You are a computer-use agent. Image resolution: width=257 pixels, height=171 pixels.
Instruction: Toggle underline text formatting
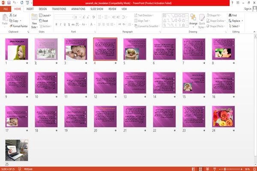(x=65, y=24)
